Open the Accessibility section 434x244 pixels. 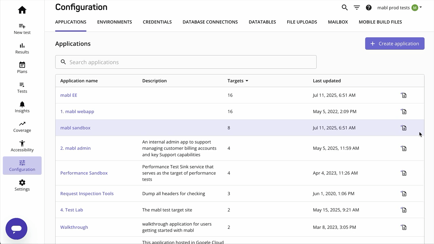(x=22, y=145)
